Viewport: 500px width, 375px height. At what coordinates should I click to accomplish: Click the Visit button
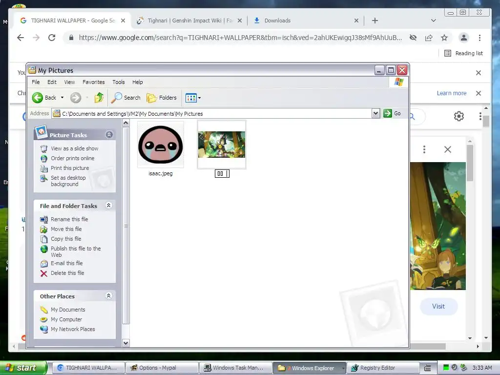coord(438,306)
